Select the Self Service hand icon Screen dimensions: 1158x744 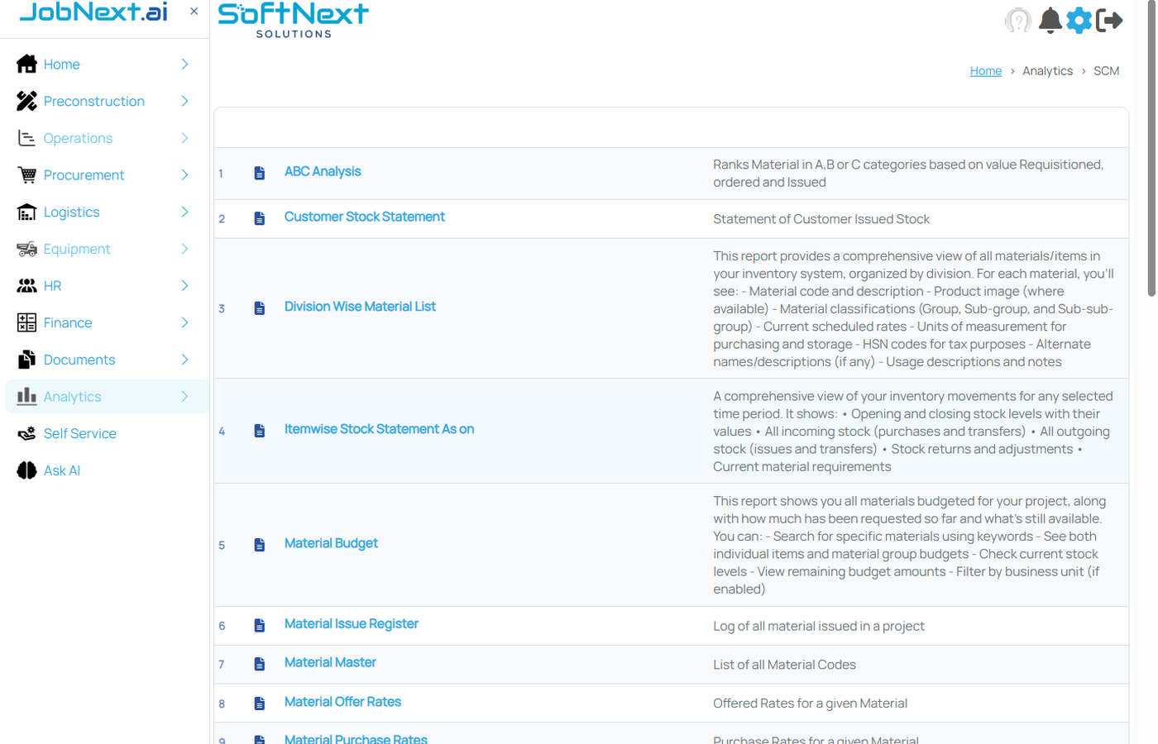(x=26, y=434)
